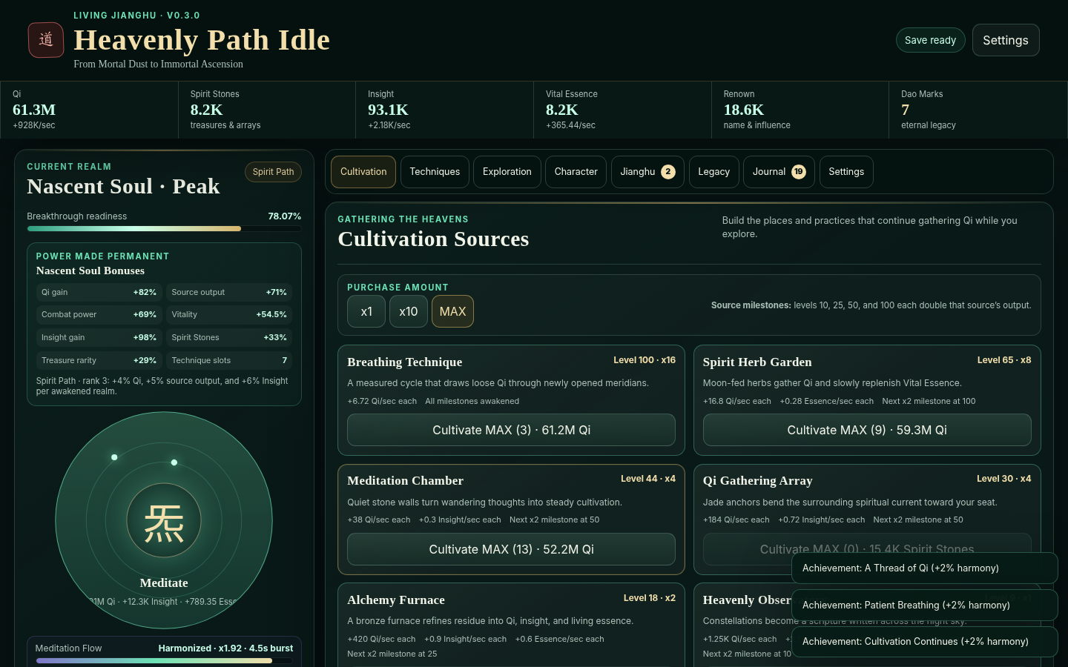Click the Combat power +69% bonus
The height and width of the screenshot is (667, 1068).
99,314
